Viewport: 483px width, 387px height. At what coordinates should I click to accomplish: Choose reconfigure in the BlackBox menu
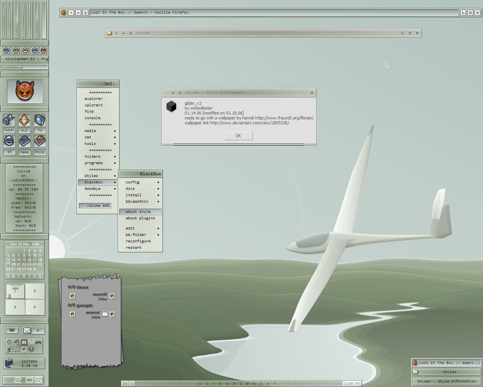pos(140,241)
